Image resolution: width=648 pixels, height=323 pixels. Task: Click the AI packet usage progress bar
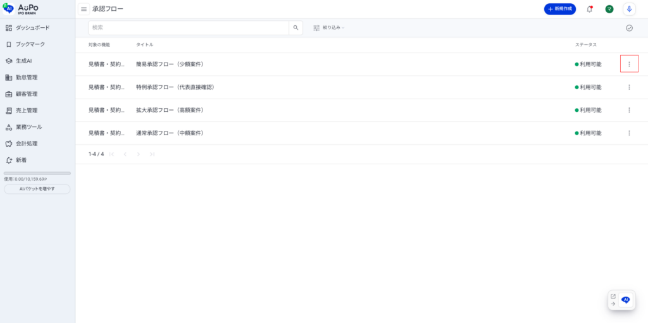point(37,173)
